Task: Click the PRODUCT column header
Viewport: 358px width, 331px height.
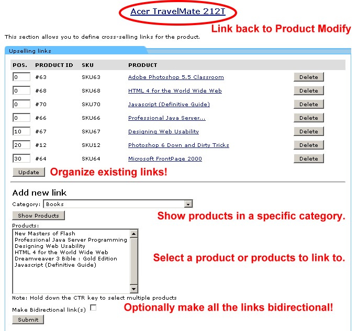Action: pyautogui.click(x=143, y=65)
